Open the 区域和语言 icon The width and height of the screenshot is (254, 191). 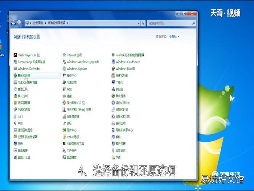coord(15,110)
